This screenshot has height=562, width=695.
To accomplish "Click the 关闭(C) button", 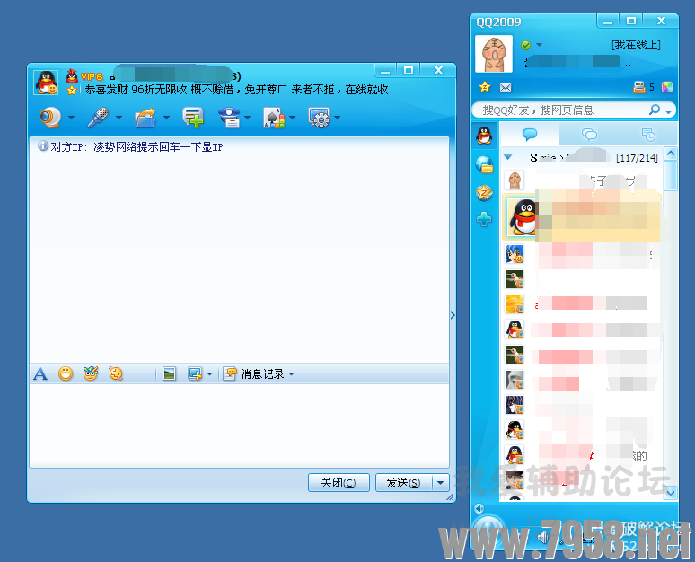I will tap(339, 483).
